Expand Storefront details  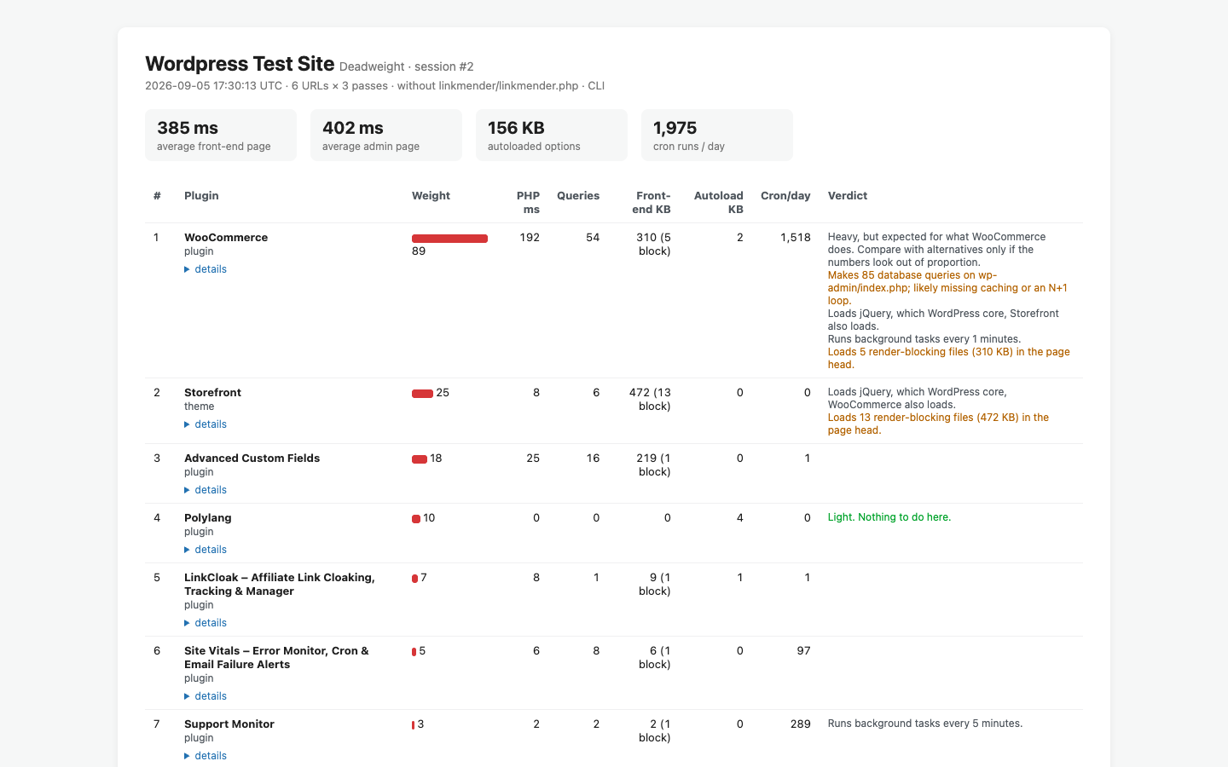(x=206, y=424)
